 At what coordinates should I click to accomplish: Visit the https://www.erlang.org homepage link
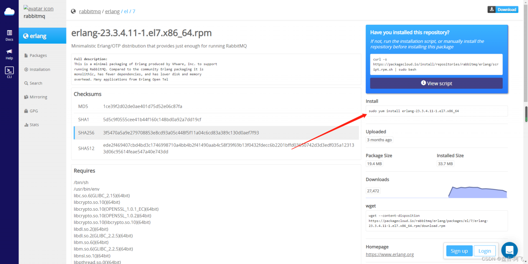pyautogui.click(x=390, y=255)
